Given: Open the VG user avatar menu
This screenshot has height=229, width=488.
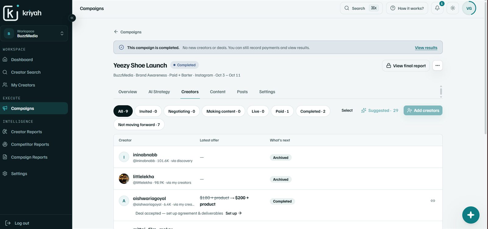Looking at the screenshot, I should click(x=469, y=8).
